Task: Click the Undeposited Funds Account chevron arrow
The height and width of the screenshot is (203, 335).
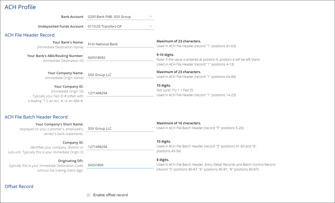Action: click(x=150, y=26)
